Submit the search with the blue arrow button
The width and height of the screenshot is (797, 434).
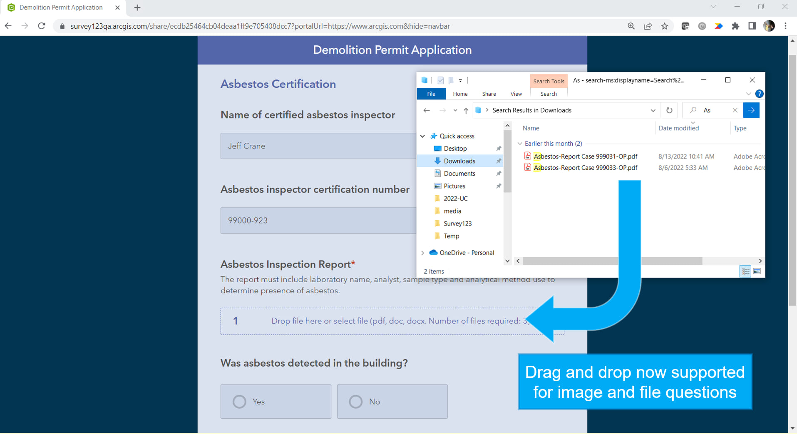click(751, 110)
